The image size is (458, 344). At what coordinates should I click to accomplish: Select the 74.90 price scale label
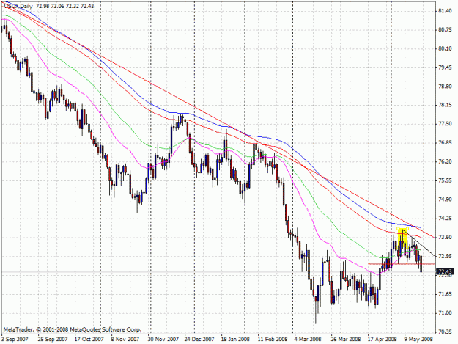click(445, 200)
